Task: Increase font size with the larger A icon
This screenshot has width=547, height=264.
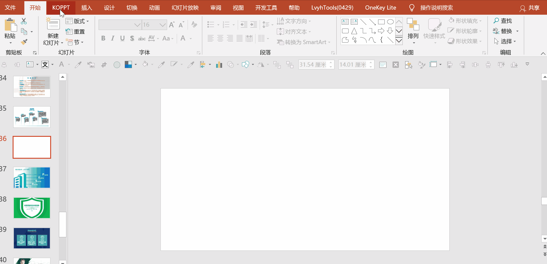Action: (172, 25)
